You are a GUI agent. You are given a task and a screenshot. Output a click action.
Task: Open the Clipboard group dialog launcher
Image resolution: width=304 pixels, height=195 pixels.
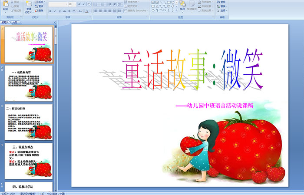pos(21,17)
